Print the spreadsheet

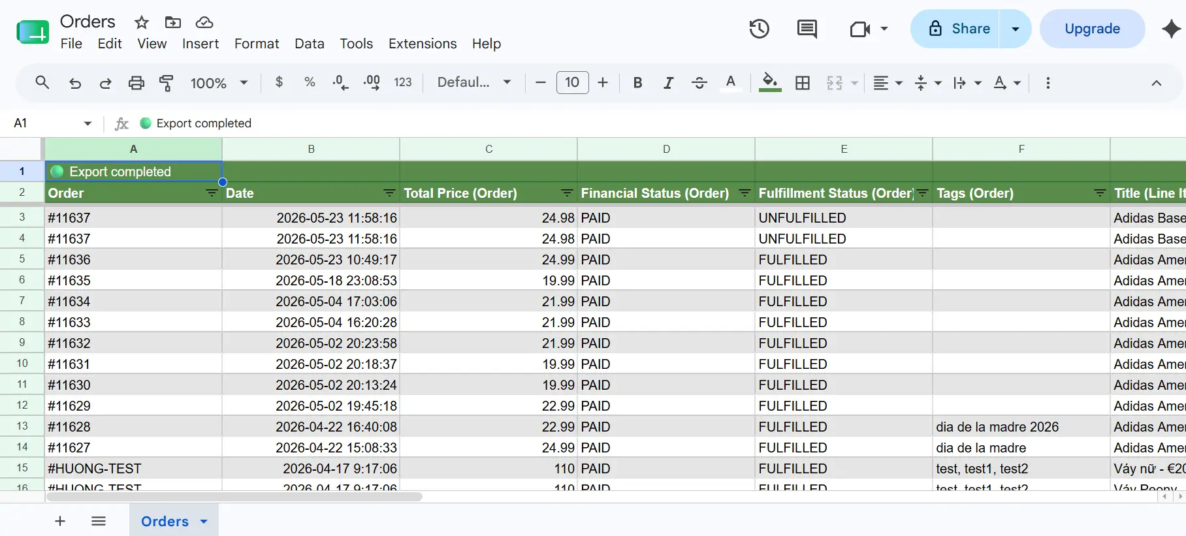[x=136, y=83]
